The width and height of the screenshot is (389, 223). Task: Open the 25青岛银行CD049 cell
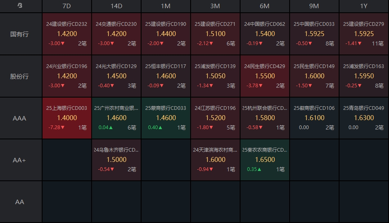click(x=364, y=118)
